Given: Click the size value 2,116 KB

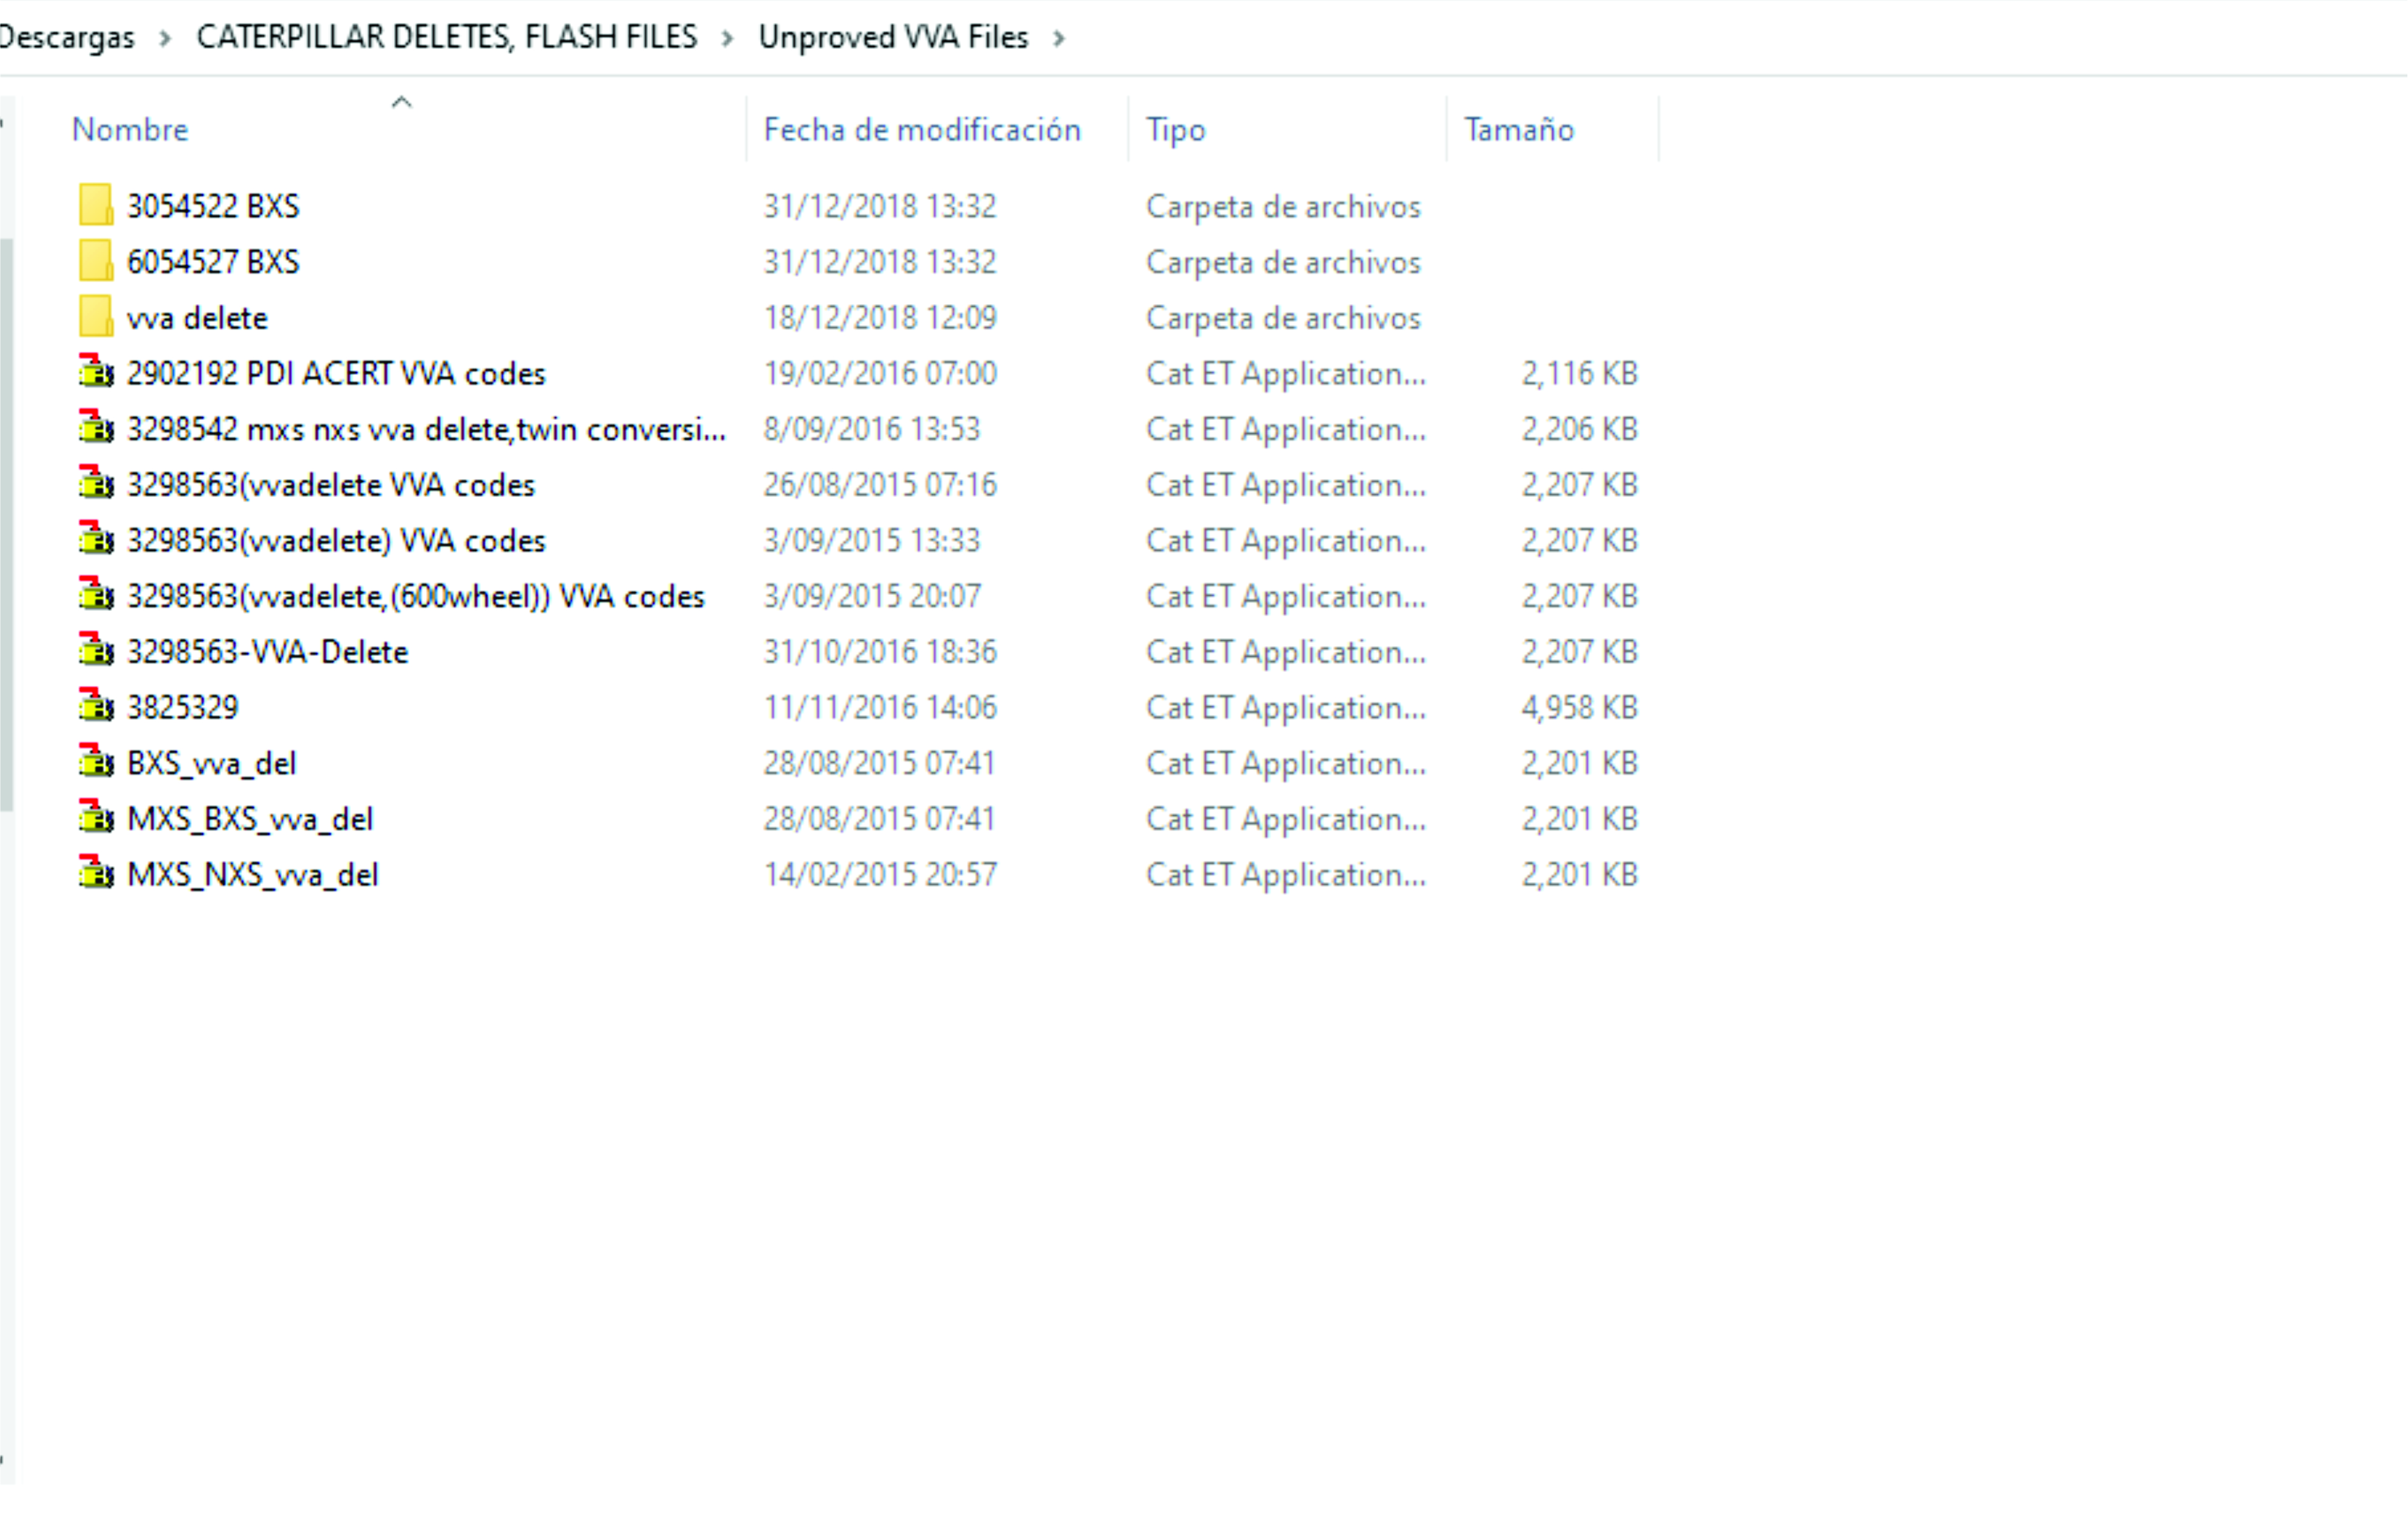Looking at the screenshot, I should click(x=1580, y=373).
